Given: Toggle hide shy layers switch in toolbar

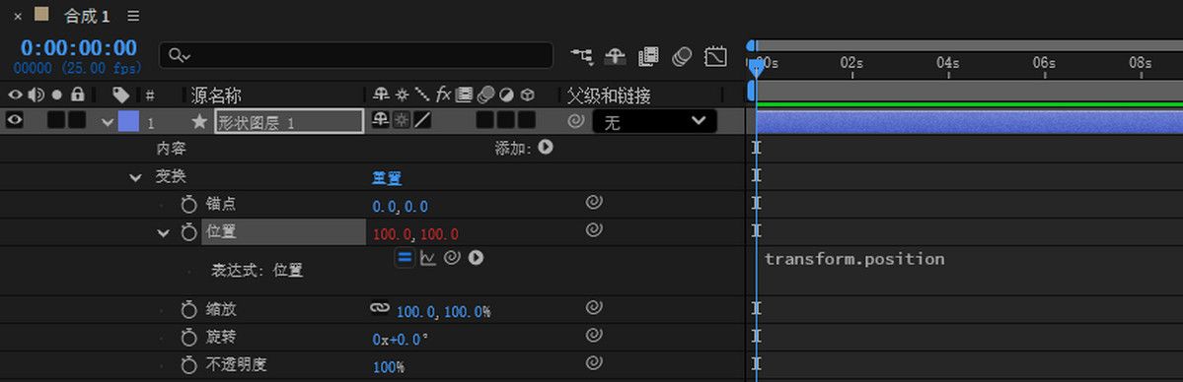Looking at the screenshot, I should click(616, 56).
